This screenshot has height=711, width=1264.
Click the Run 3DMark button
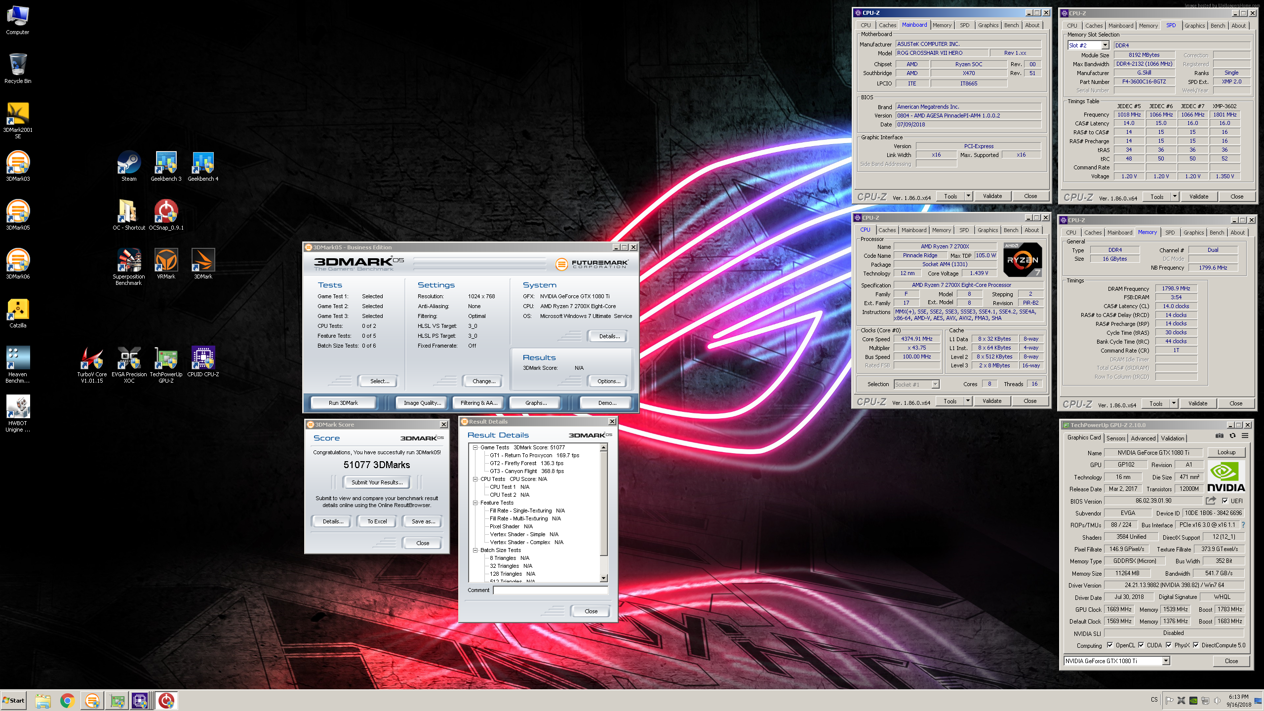(x=343, y=403)
